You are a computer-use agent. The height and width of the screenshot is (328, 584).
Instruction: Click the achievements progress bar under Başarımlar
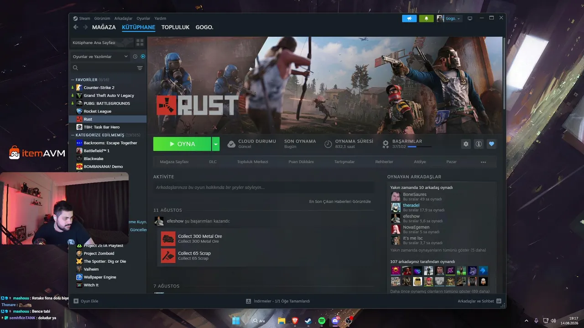tap(419, 147)
